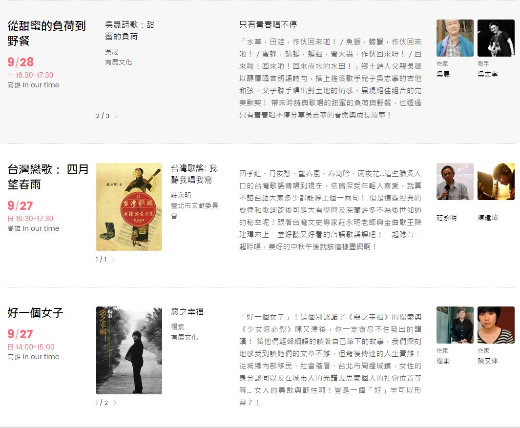Click 陳又津 author photo
The height and width of the screenshot is (428, 520).
[x=496, y=325]
